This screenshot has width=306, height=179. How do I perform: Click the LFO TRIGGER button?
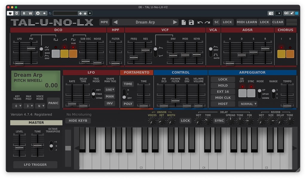pos(35,165)
